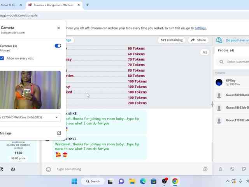Screen dimensions: 249x187
Task: Select viewer Guest88948bcfd
Action: pos(232,95)
